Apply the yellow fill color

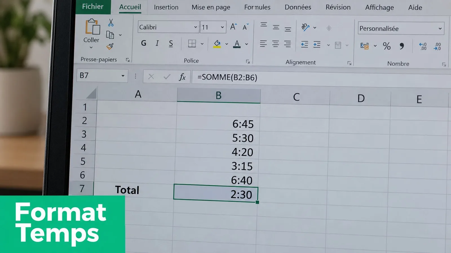(x=217, y=44)
